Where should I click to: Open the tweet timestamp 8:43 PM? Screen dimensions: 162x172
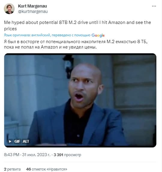[x=12, y=155]
